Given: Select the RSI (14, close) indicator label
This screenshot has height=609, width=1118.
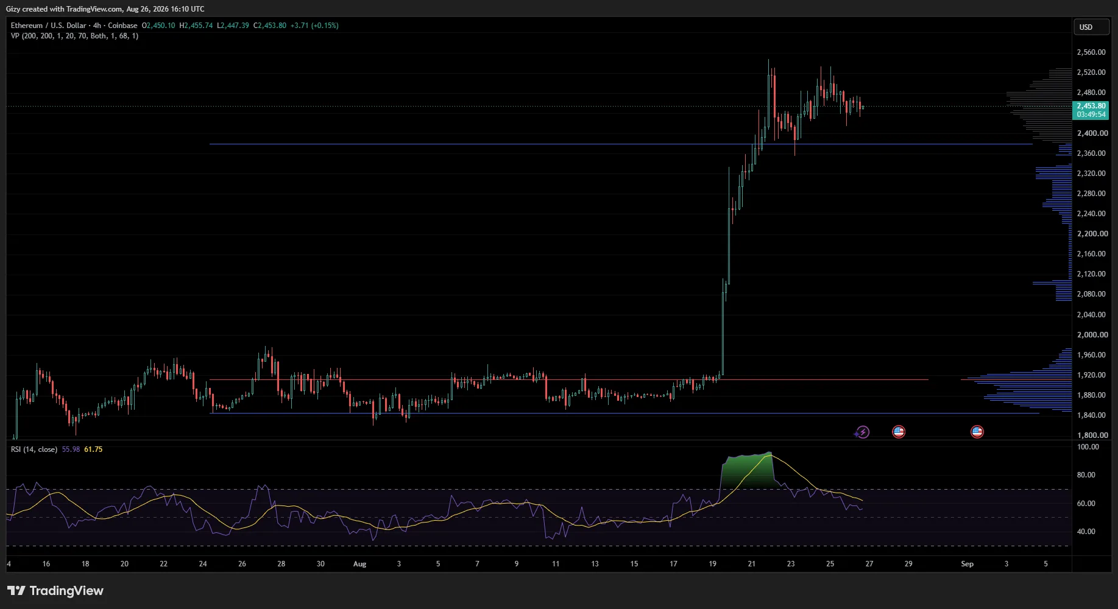Looking at the screenshot, I should pyautogui.click(x=34, y=449).
